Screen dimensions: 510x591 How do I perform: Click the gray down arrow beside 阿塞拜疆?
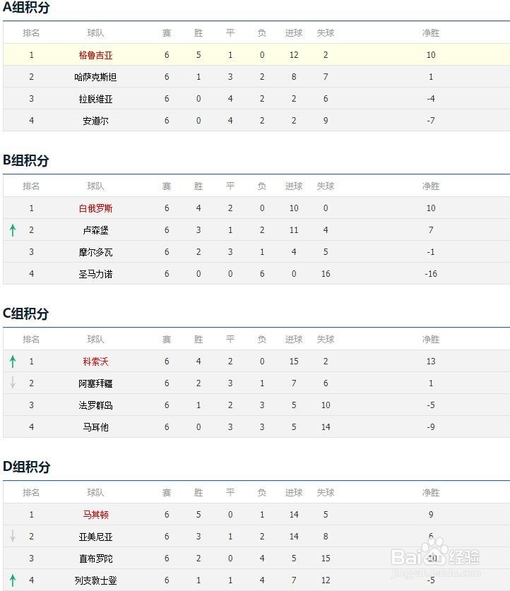pyautogui.click(x=13, y=383)
